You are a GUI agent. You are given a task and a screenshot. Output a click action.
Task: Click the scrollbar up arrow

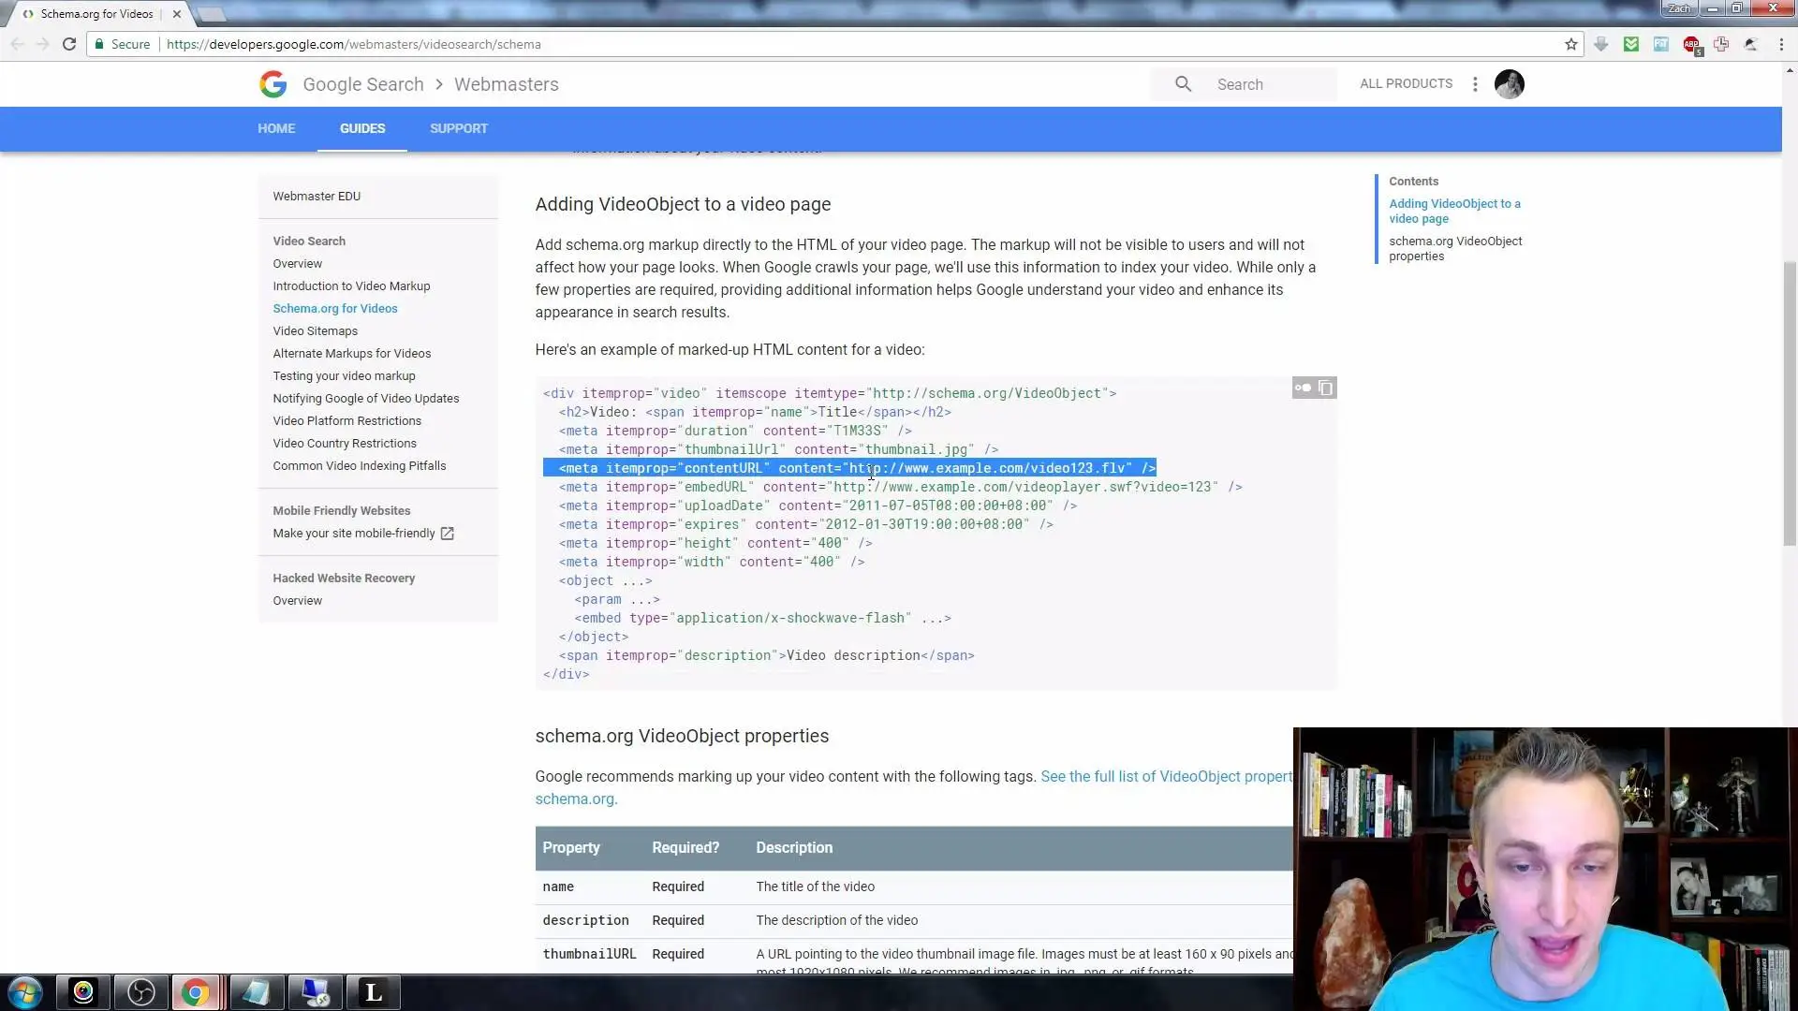point(1790,70)
